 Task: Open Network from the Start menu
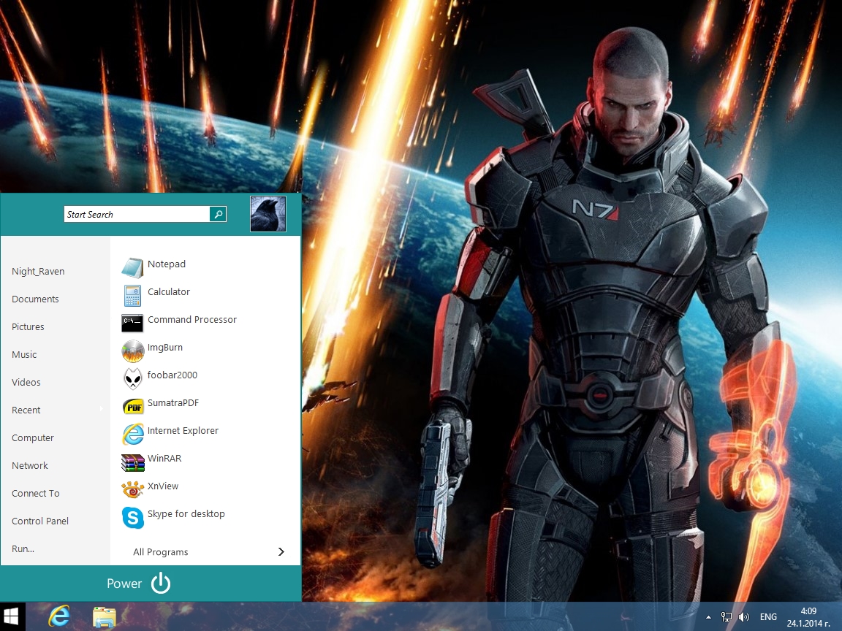tap(30, 466)
